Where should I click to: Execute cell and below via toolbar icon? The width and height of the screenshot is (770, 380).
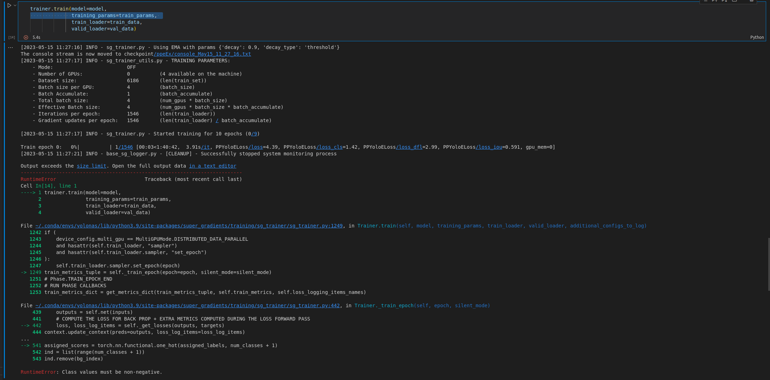[x=724, y=1]
